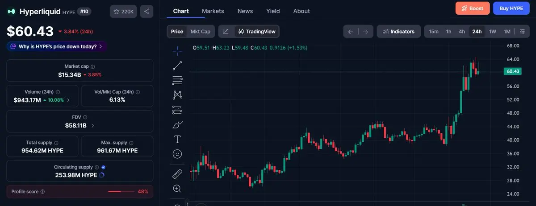The image size is (536, 206).
Task: Select the 1M timeframe
Action: click(x=507, y=32)
